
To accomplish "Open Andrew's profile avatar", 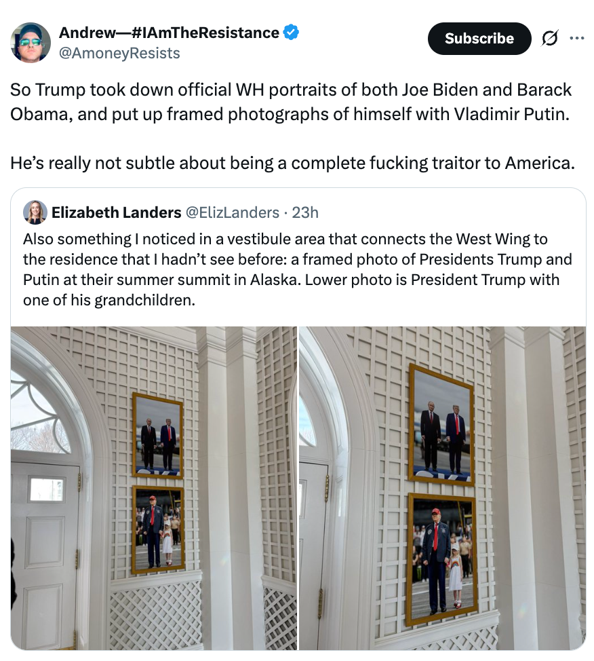I will 31,42.
